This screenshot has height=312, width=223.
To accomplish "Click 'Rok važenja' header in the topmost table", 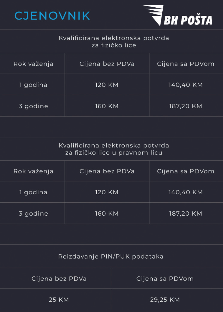I will (x=33, y=64).
